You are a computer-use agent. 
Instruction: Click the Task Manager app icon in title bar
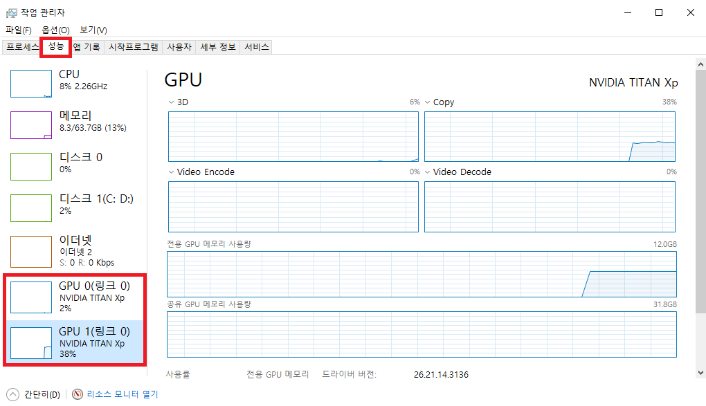[x=11, y=12]
